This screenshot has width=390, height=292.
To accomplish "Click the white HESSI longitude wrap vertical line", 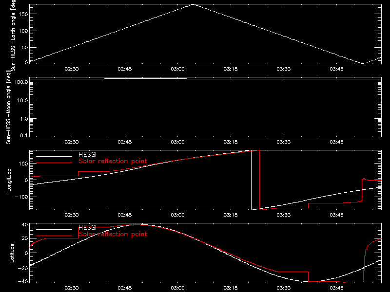I will 251,180.
